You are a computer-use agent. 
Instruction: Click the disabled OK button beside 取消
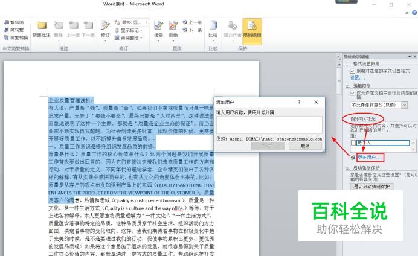click(x=268, y=146)
